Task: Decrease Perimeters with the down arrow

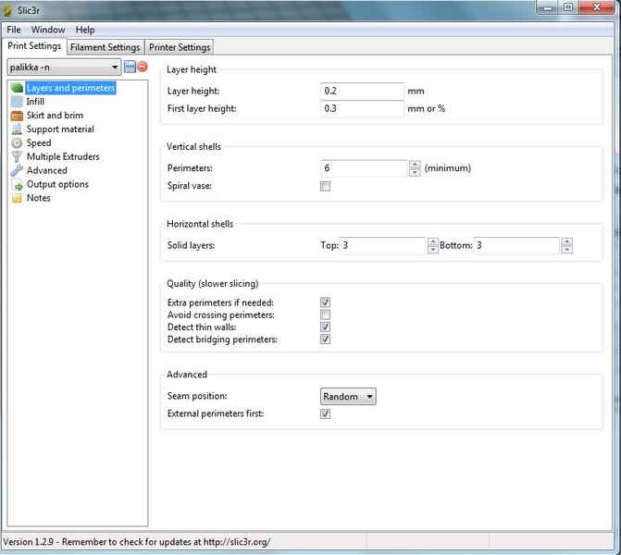Action: tap(415, 172)
